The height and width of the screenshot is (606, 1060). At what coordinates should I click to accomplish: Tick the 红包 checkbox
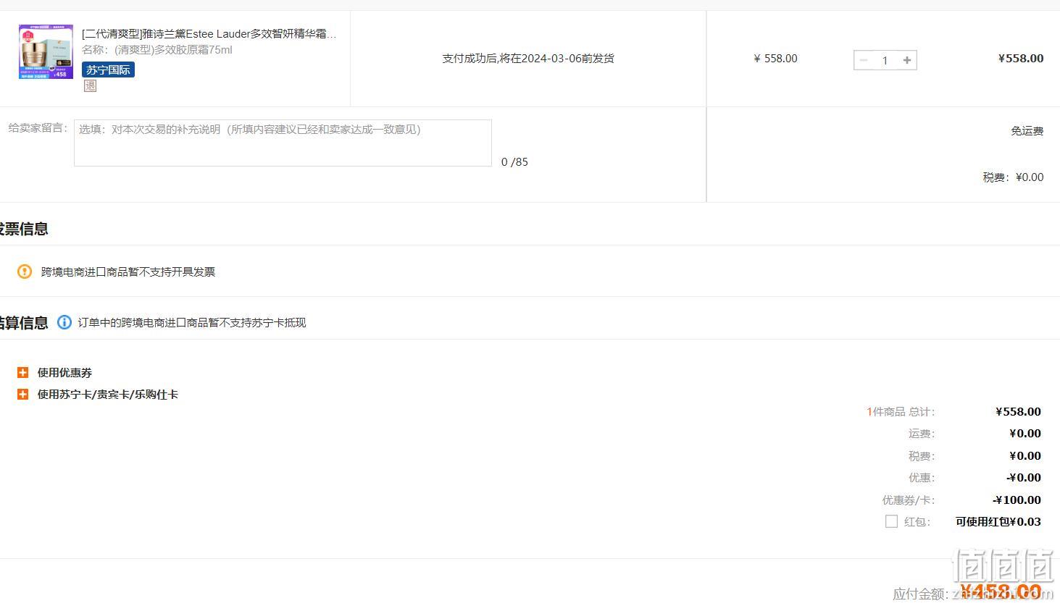(891, 521)
